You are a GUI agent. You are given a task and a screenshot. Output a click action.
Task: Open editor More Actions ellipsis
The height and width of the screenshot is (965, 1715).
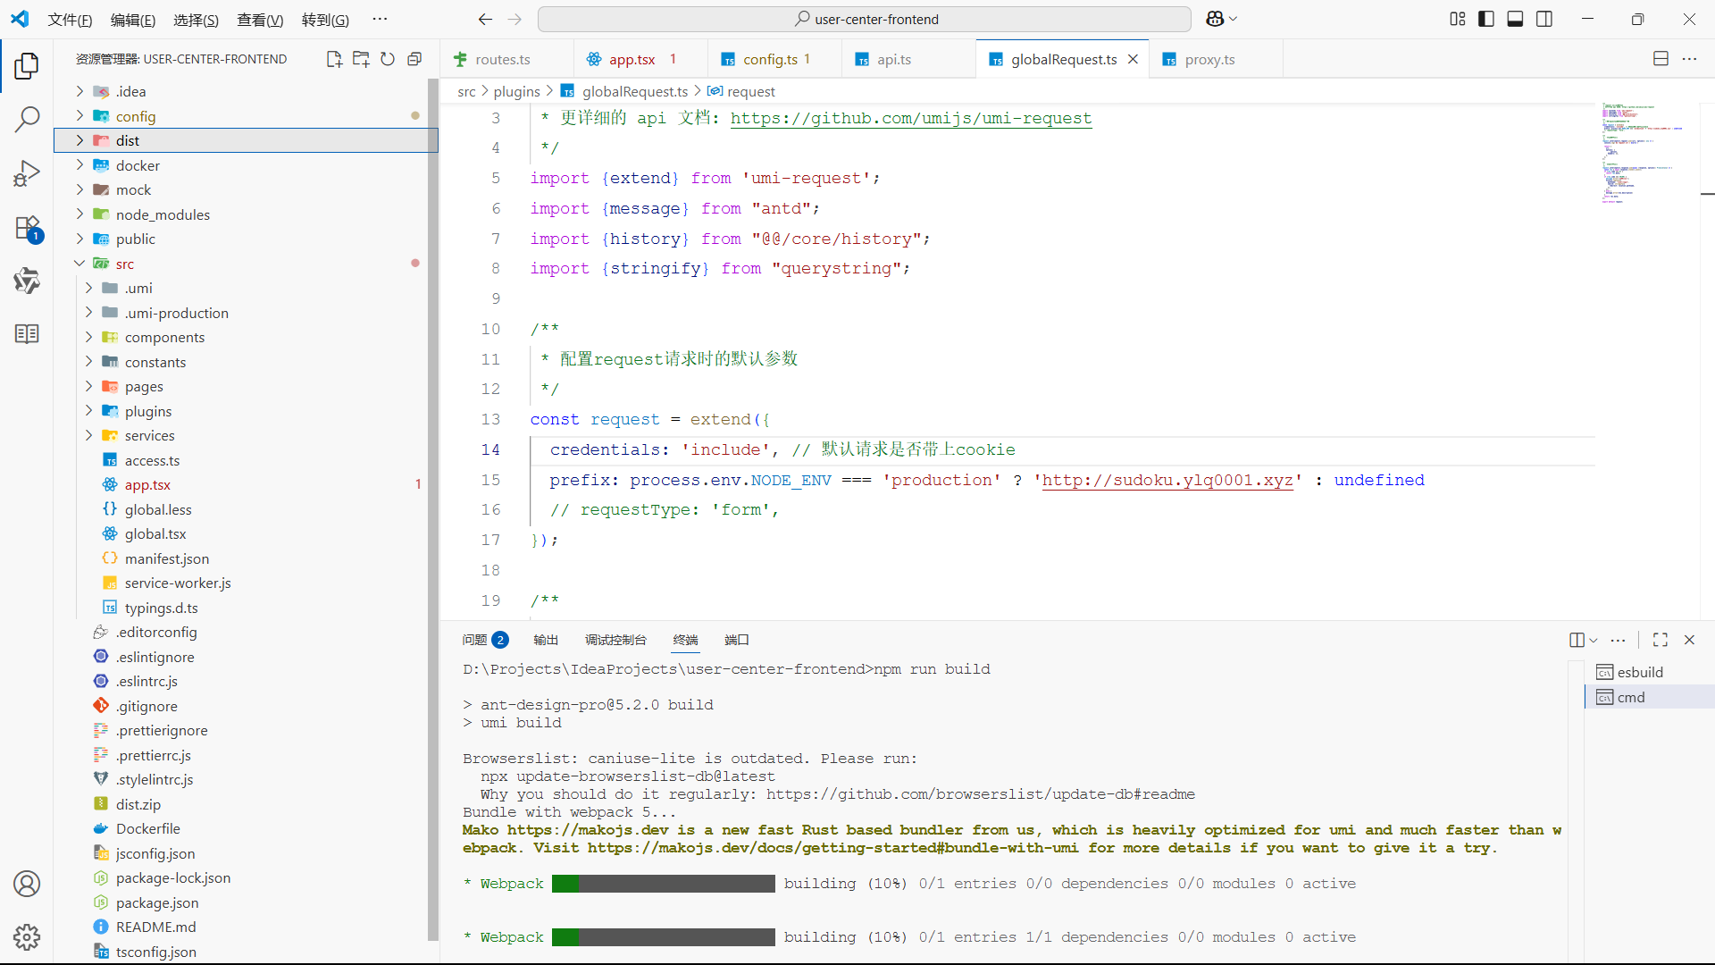[1689, 59]
